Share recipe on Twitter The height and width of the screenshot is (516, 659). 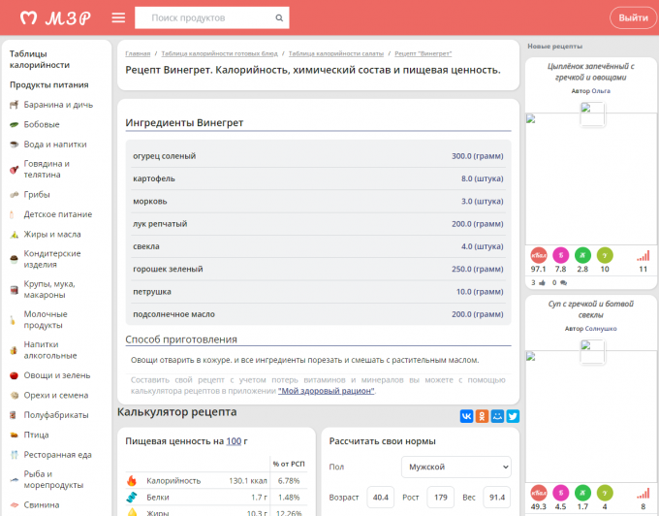(513, 416)
